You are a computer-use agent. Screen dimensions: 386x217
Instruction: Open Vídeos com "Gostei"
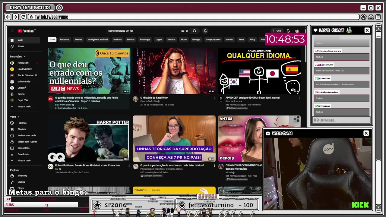pos(24,142)
